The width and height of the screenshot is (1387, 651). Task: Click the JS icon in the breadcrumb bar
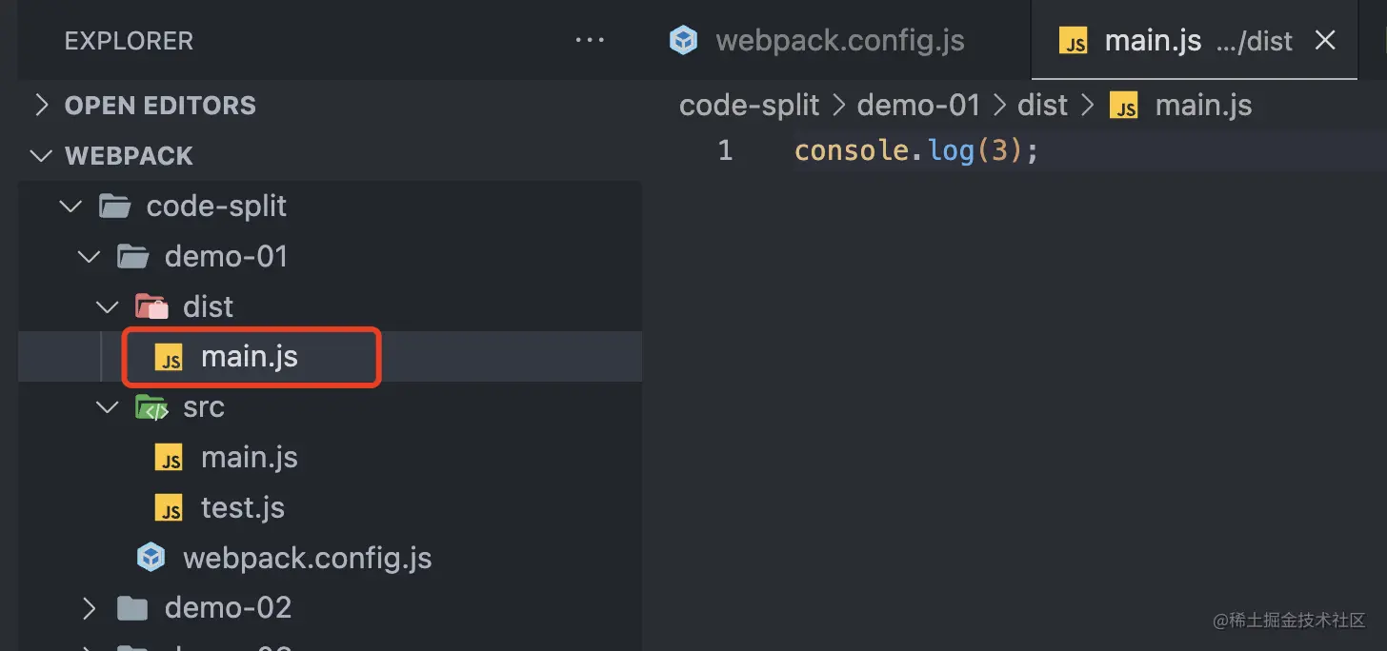1125,106
